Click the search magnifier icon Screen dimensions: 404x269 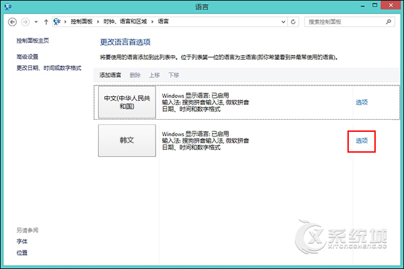(x=389, y=22)
